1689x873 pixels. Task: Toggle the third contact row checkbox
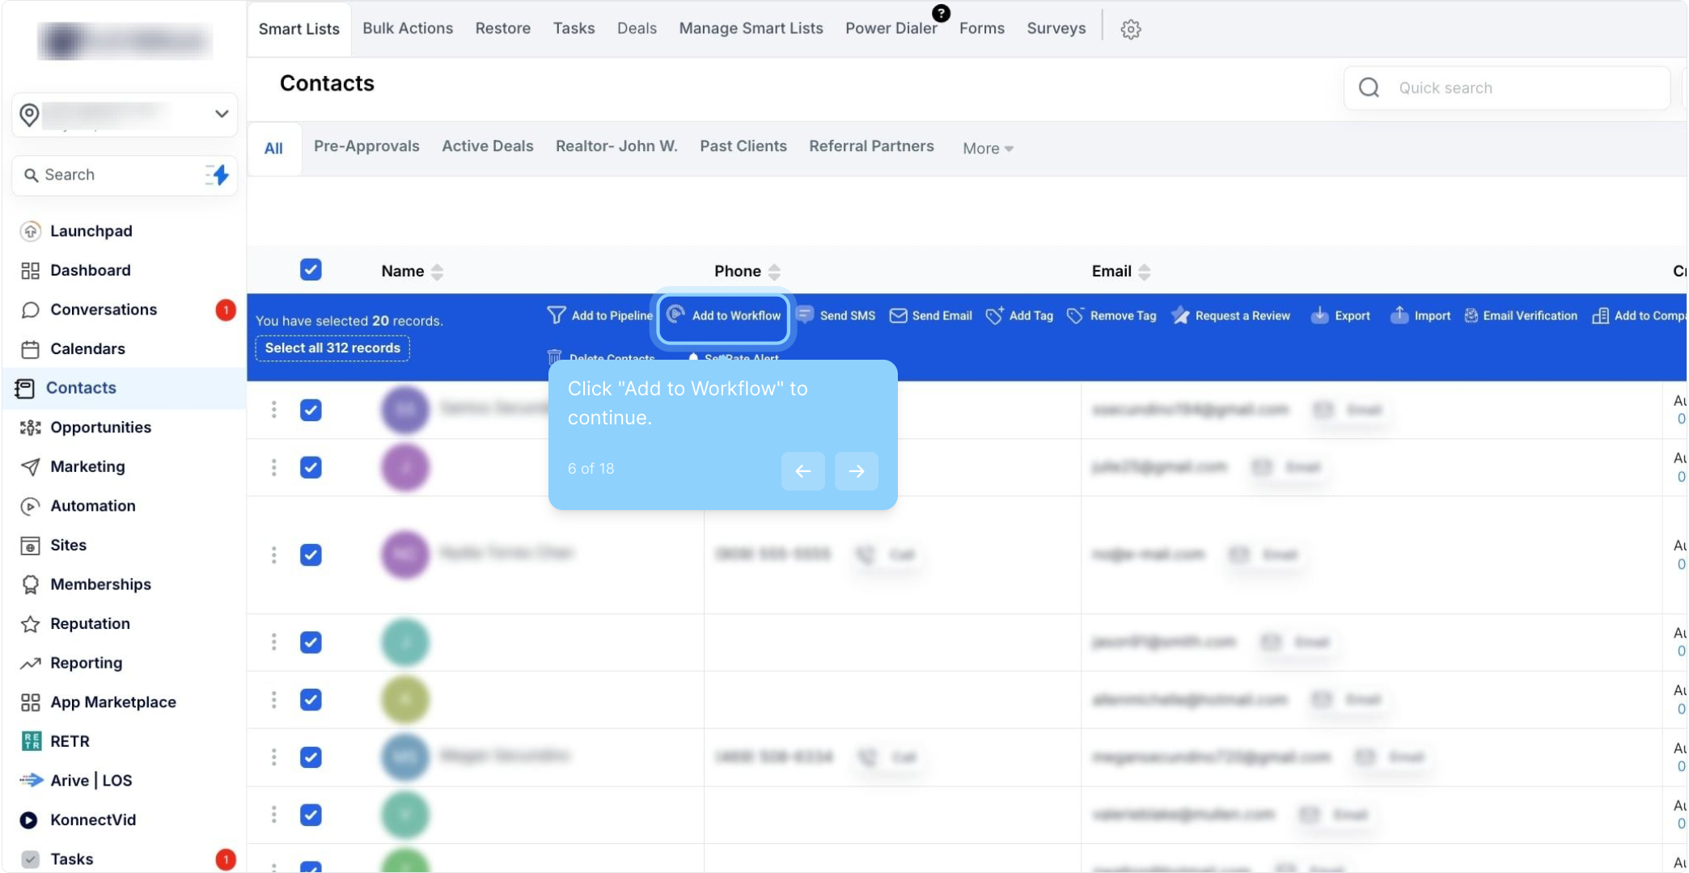tap(311, 555)
